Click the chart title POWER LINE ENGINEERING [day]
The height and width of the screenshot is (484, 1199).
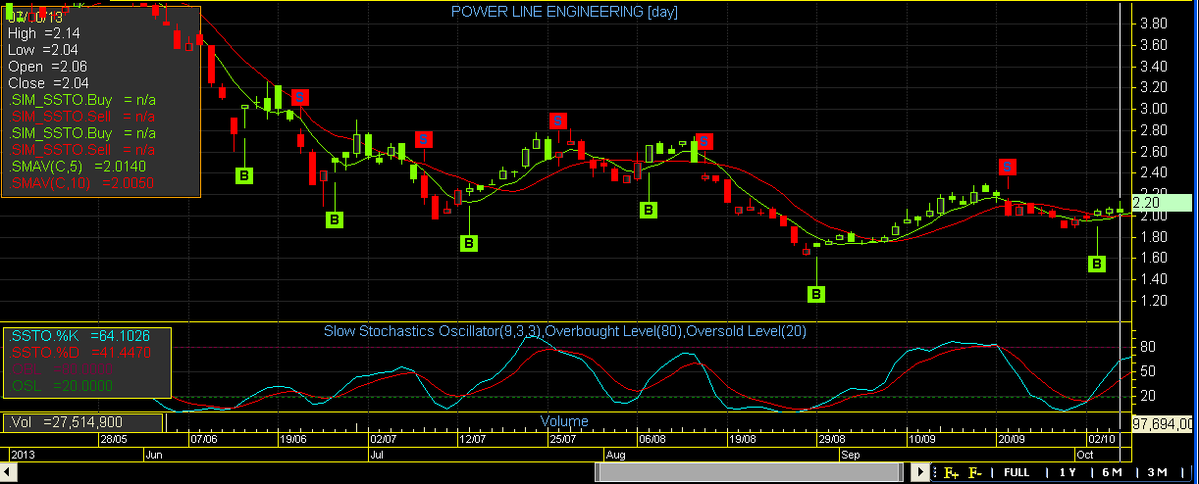[x=564, y=12]
